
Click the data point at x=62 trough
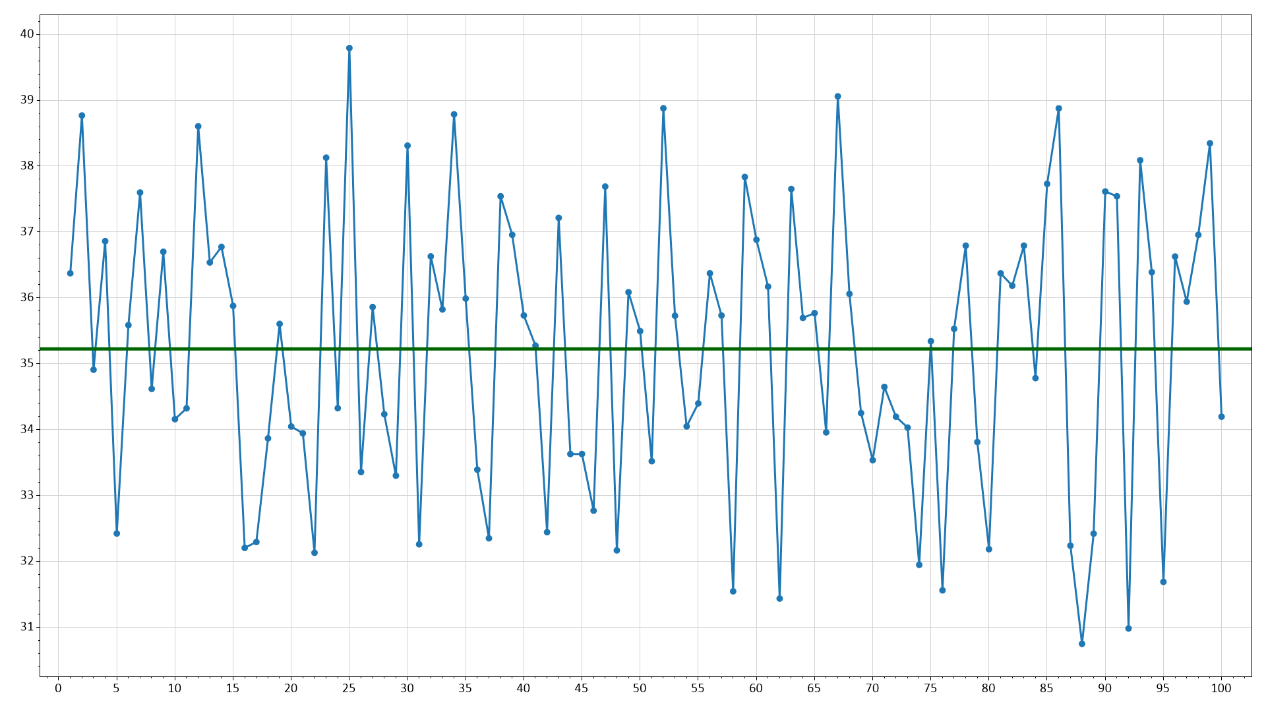(x=779, y=599)
